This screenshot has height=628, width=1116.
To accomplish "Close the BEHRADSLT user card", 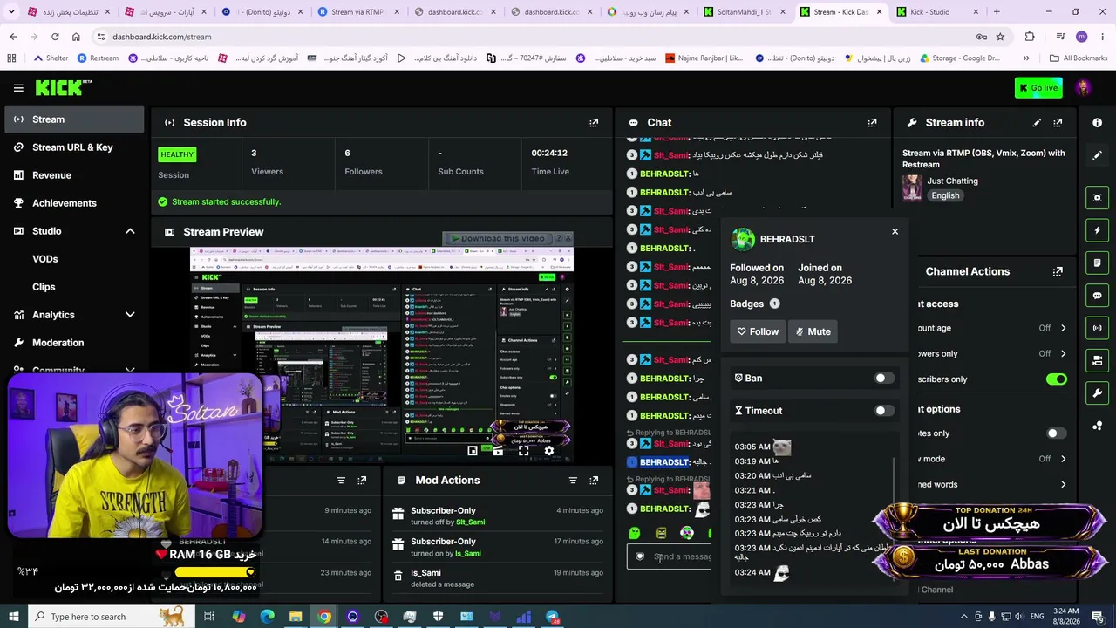I will click(x=895, y=231).
